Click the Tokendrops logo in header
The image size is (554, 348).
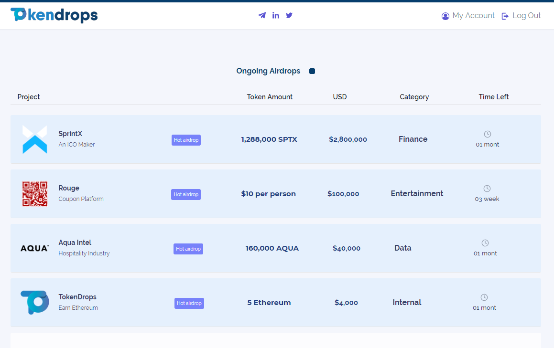54,15
